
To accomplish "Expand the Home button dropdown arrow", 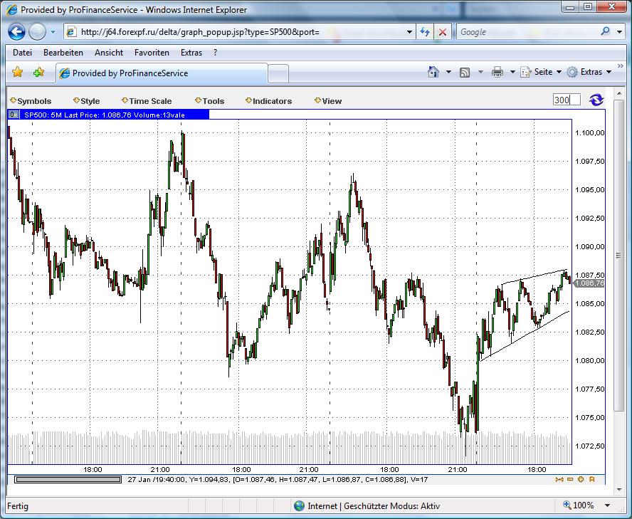I will click(x=448, y=72).
